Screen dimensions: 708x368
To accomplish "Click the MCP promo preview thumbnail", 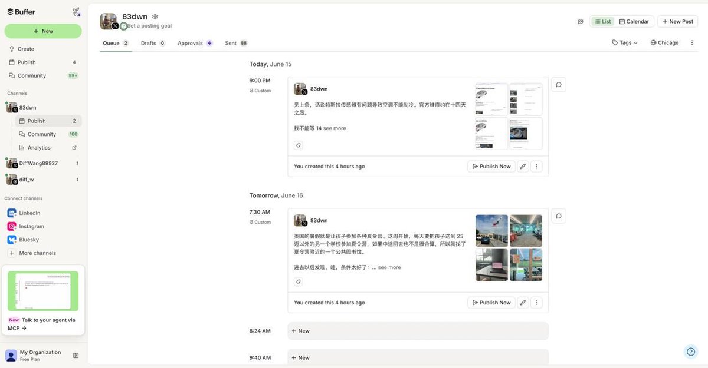I will coord(43,291).
